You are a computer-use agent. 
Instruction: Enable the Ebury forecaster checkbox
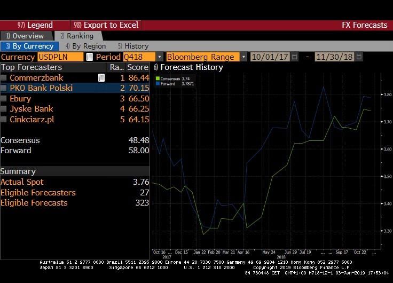(x=4, y=99)
